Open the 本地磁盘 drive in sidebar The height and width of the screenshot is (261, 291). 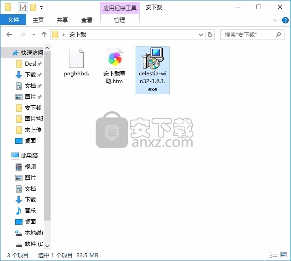29,233
